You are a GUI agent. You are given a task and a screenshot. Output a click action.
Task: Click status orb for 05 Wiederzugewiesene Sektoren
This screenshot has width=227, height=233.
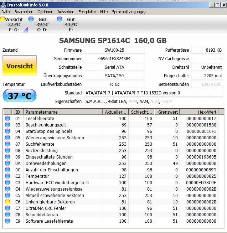click(x=7, y=138)
